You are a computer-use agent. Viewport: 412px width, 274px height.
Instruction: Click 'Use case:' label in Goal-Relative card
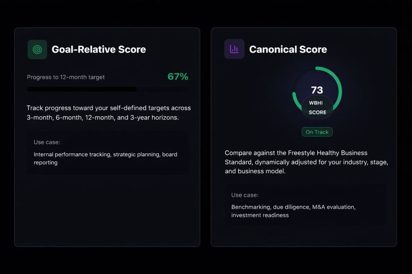(47, 142)
